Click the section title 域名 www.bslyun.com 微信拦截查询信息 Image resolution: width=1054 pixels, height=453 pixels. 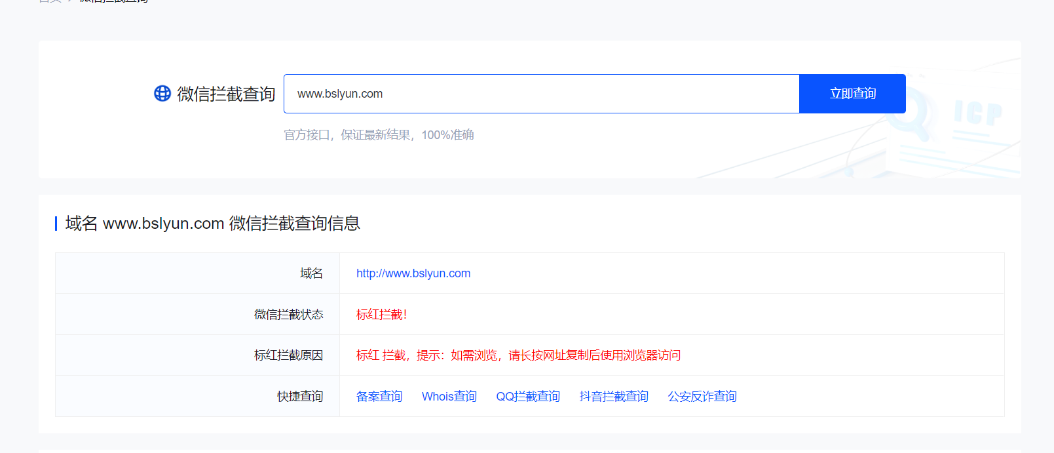tap(213, 224)
